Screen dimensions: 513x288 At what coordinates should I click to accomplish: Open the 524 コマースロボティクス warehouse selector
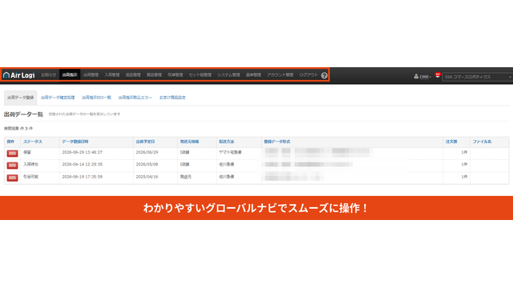click(x=478, y=77)
